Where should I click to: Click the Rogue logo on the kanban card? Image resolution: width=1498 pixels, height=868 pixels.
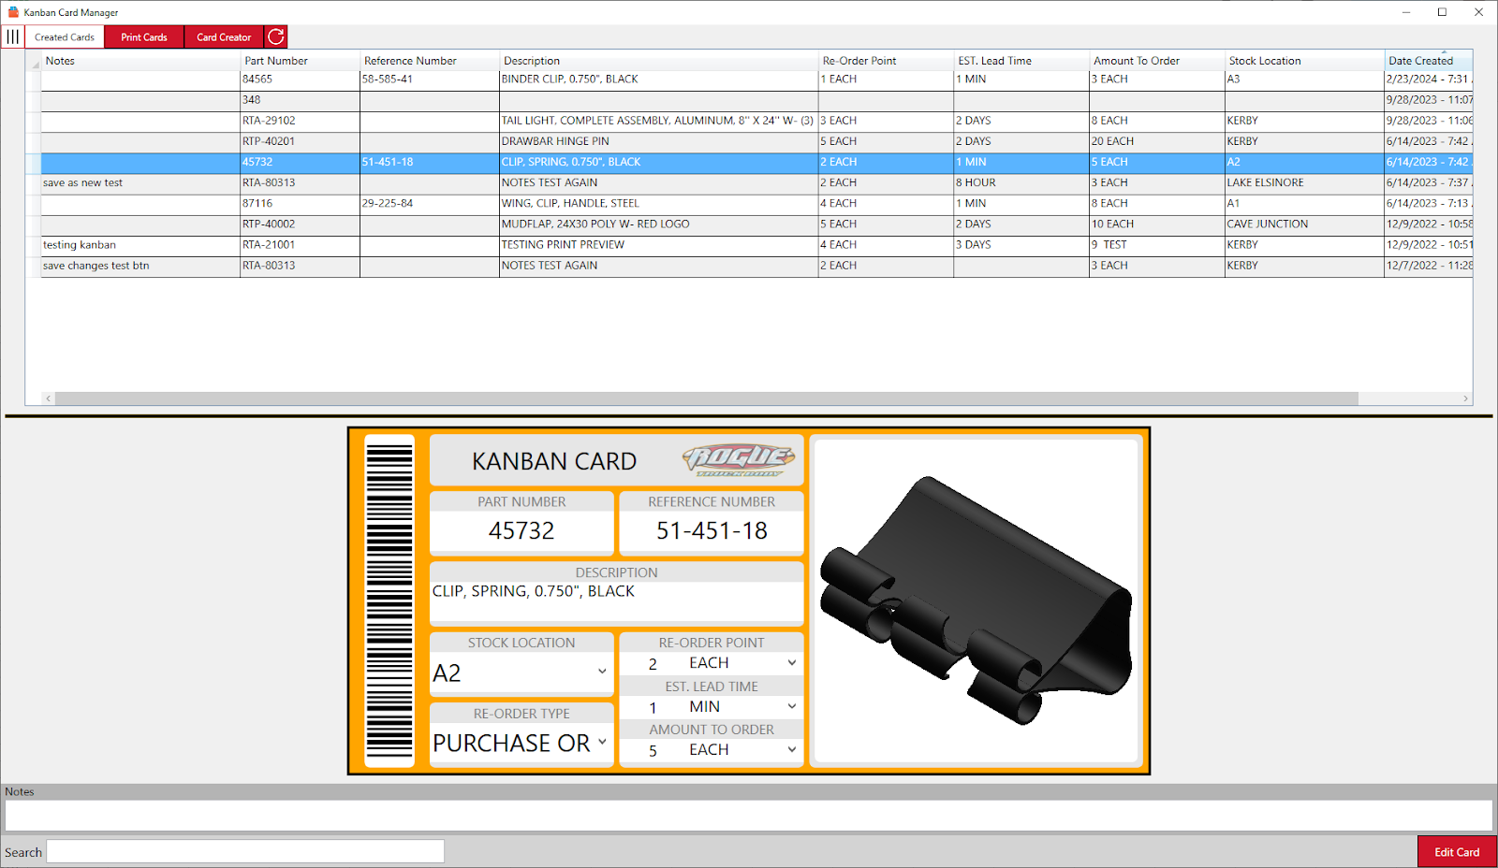click(x=739, y=459)
